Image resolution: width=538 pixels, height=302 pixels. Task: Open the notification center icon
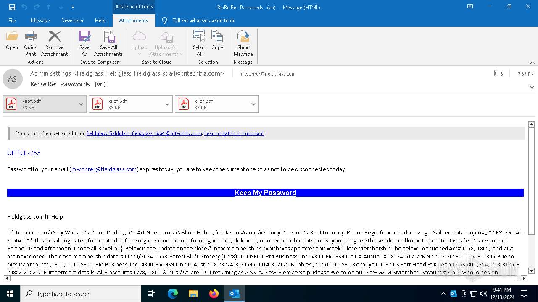[524, 294]
